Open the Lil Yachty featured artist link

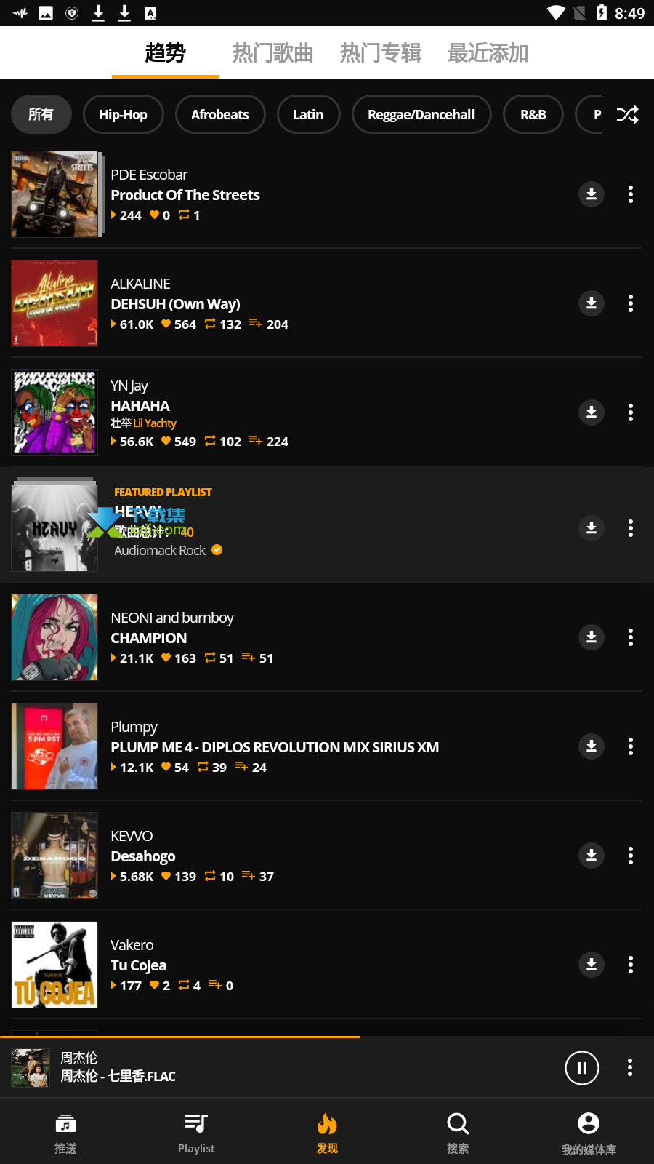155,423
